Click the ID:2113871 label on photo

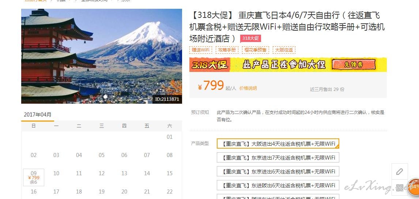(x=167, y=99)
